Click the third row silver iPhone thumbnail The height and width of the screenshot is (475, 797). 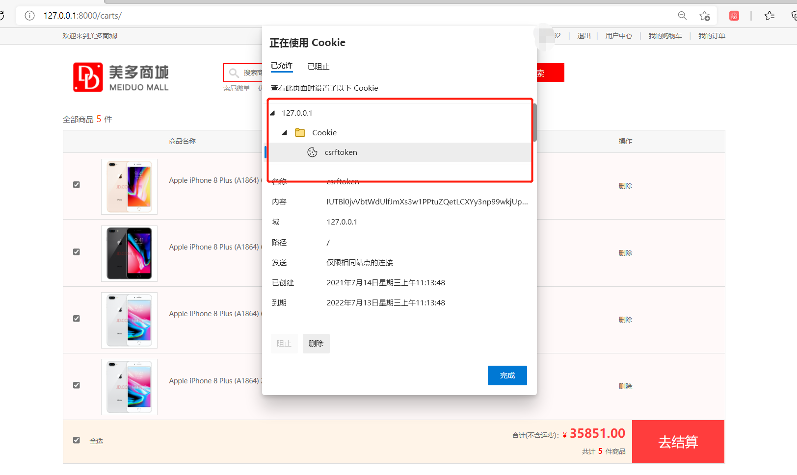[x=129, y=320]
